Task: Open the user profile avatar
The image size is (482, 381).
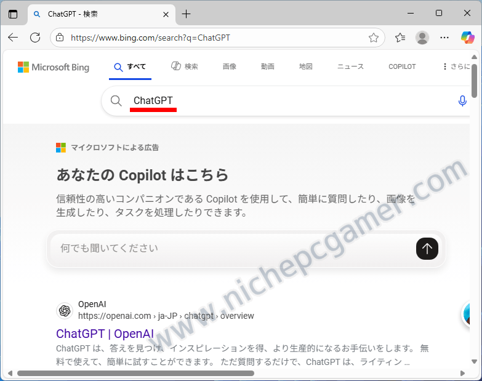Action: point(422,38)
